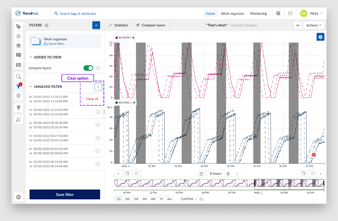Open the Saved filters link

(x=56, y=44)
